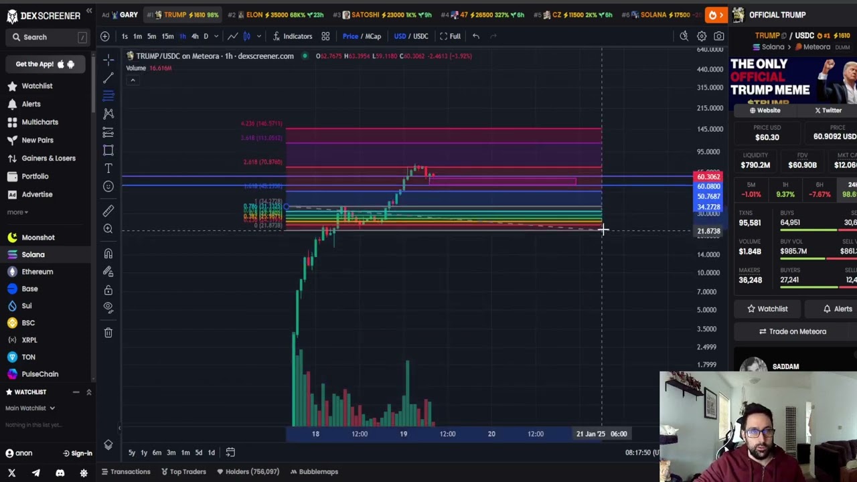This screenshot has width=857, height=482.
Task: Toggle Price / MCap display
Action: coord(362,36)
